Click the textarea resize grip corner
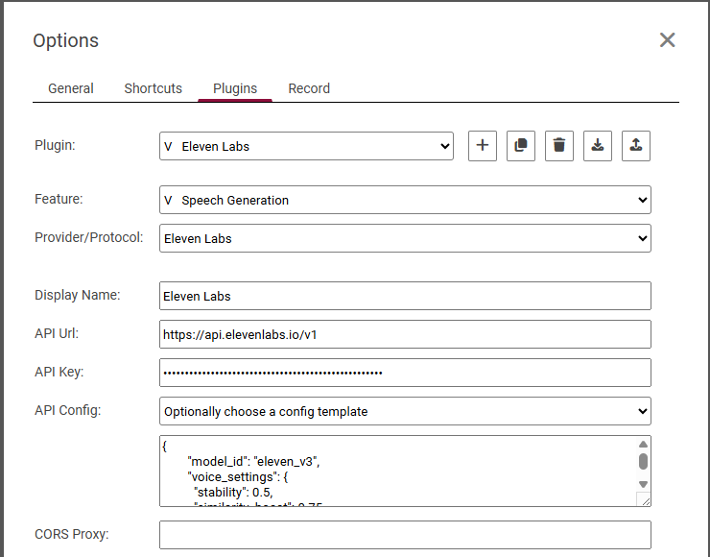710x557 pixels. 646,501
